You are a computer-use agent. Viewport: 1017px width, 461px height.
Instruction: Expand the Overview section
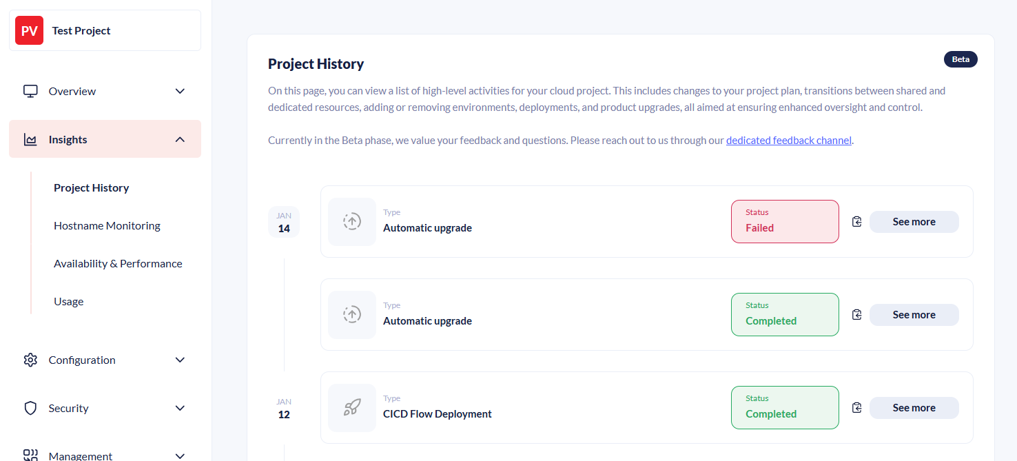pos(180,90)
